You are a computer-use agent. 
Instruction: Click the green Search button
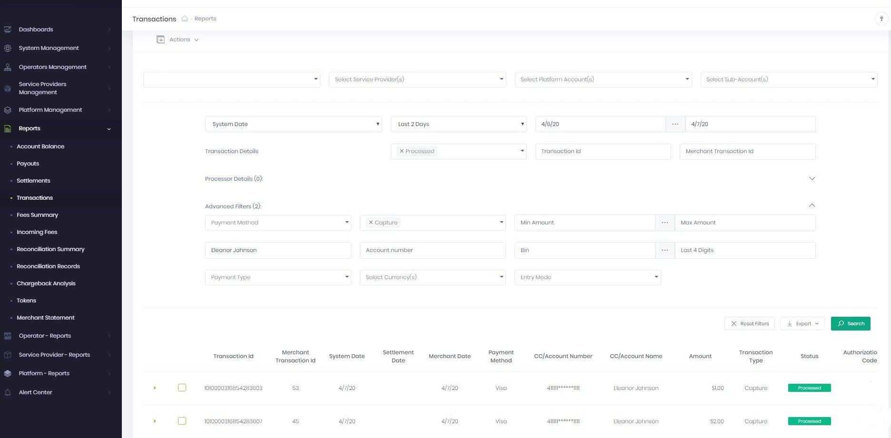[850, 323]
